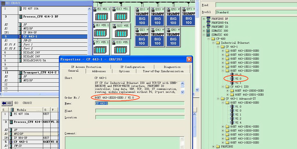This screenshot has height=149, width=297.
Task: Select V2.1 module under 6GK7 443-1EX20-0XE0
Action: 236,82
